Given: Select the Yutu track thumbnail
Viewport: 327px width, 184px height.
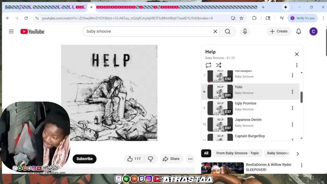Looking at the screenshot, I should [x=220, y=92].
